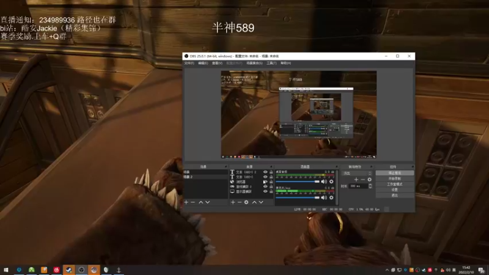Screen dimensions: 489x275
Task: Move source up in the sources list
Action: (x=254, y=202)
